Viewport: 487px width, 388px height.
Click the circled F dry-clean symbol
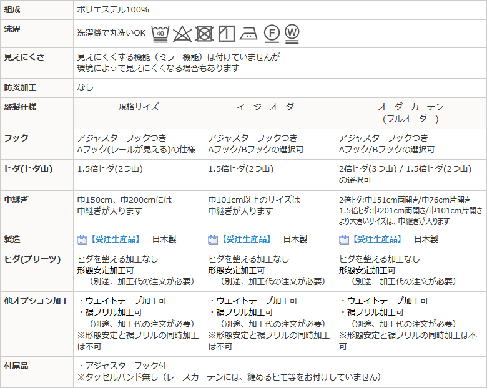270,33
